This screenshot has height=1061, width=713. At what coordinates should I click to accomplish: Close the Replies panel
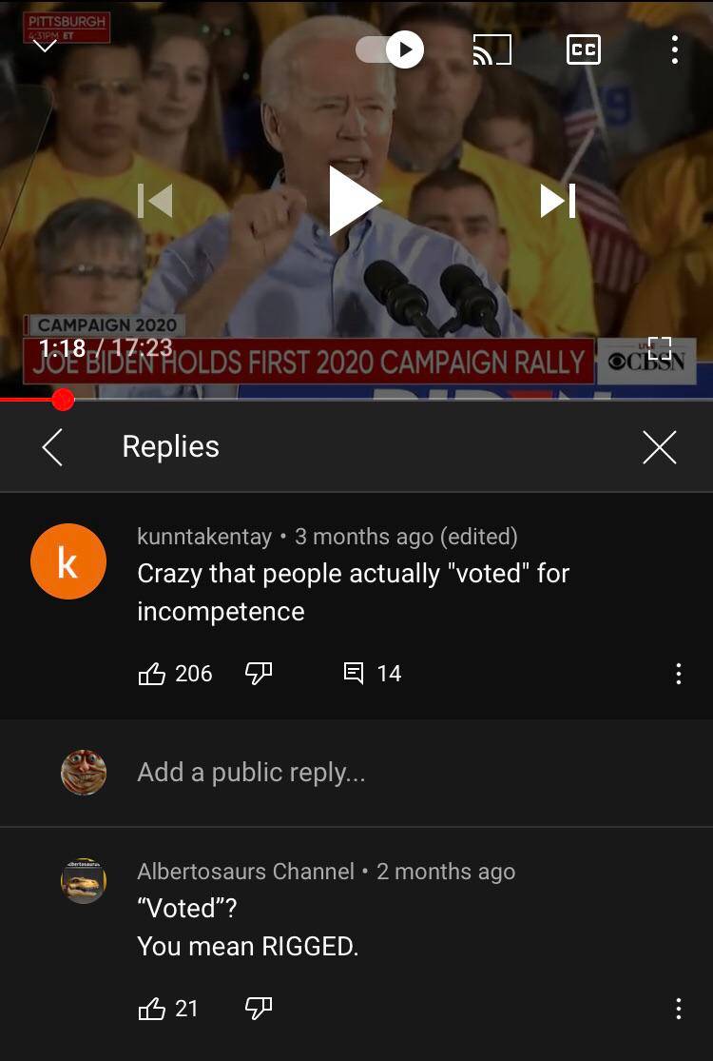pyautogui.click(x=660, y=447)
